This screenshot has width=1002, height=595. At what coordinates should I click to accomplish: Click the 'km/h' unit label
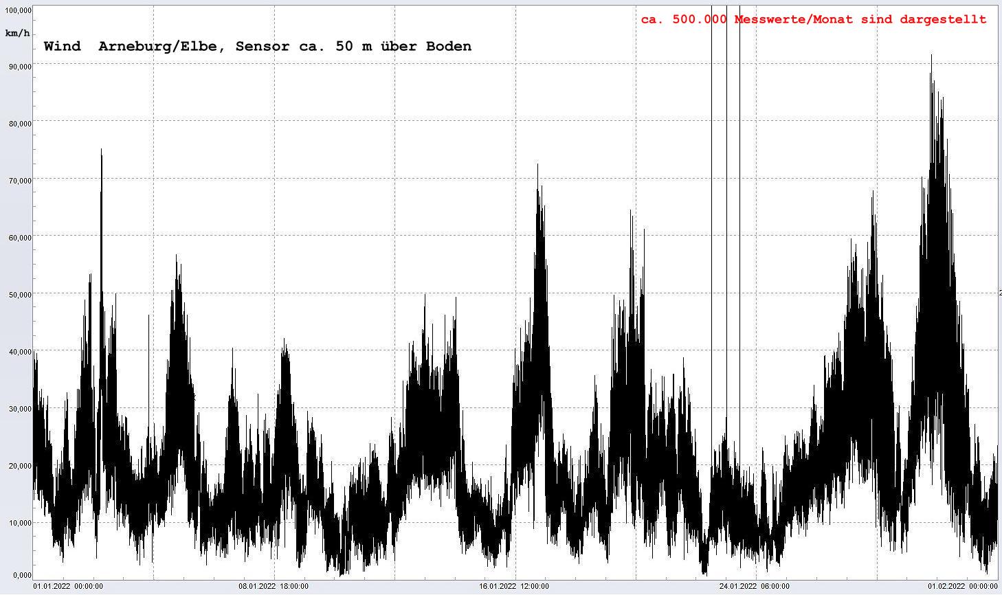coord(17,33)
